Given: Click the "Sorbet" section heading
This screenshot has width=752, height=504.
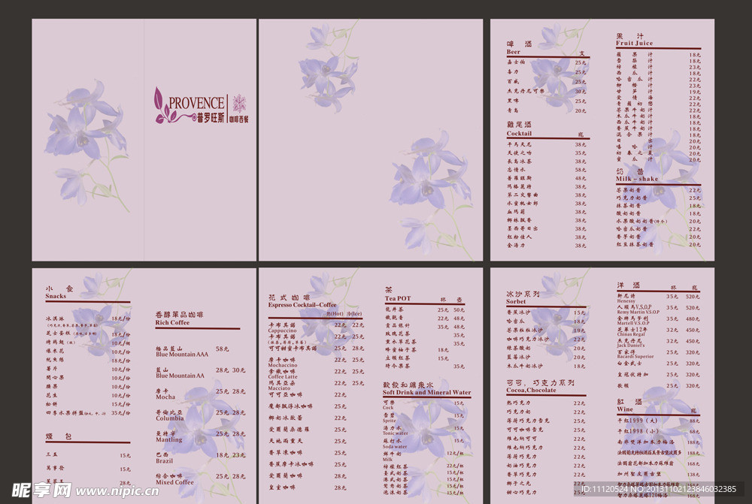Looking at the screenshot, I should (516, 302).
